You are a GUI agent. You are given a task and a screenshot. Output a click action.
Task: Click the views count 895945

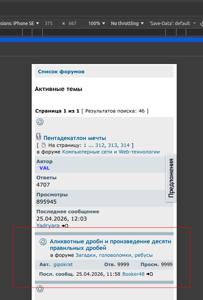[x=46, y=202]
